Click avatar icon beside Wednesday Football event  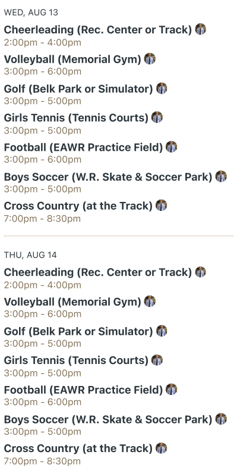pyautogui.click(x=172, y=147)
